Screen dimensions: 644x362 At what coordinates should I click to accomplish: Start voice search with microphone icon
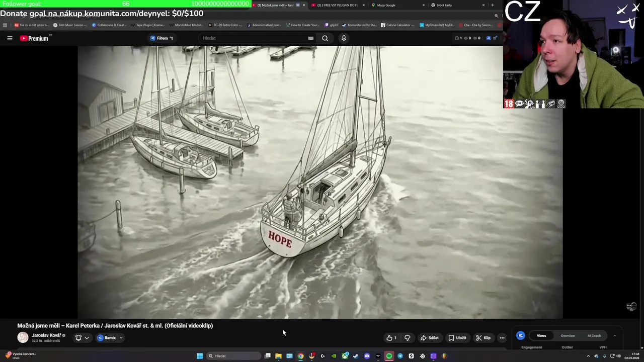pos(344,38)
